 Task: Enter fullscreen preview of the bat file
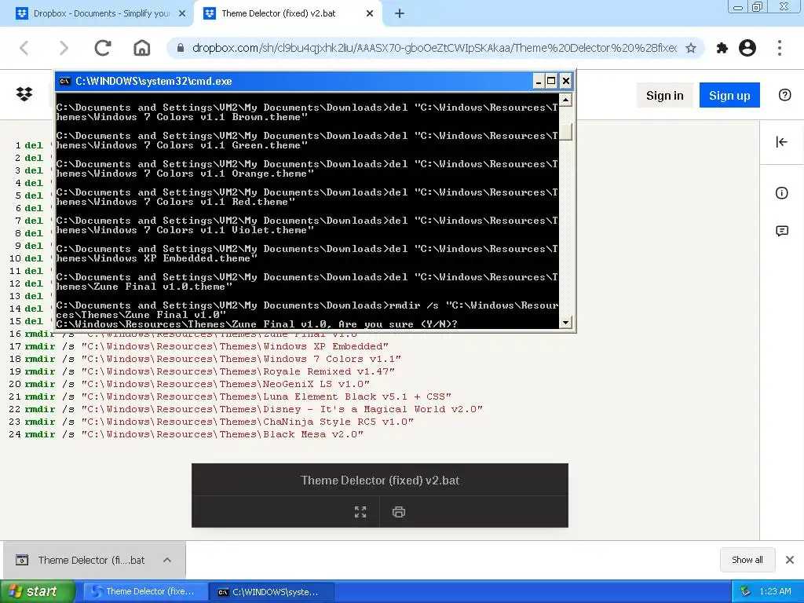click(x=360, y=512)
